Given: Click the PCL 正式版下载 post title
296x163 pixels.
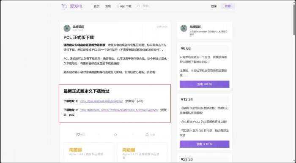Looking at the screenshot, I should point(79,38).
